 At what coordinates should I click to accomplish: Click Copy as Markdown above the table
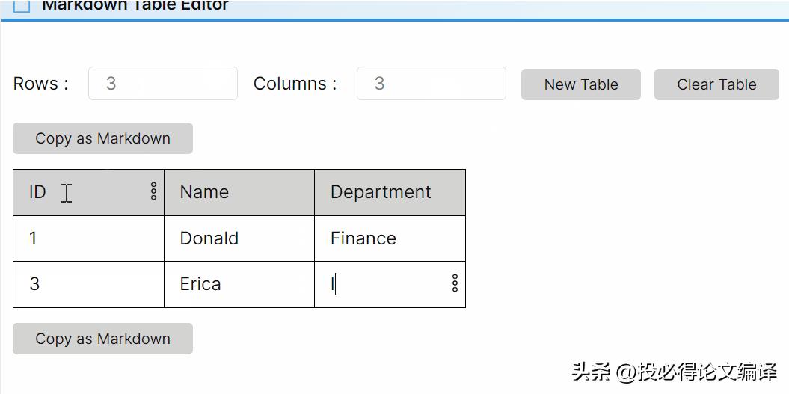point(103,138)
